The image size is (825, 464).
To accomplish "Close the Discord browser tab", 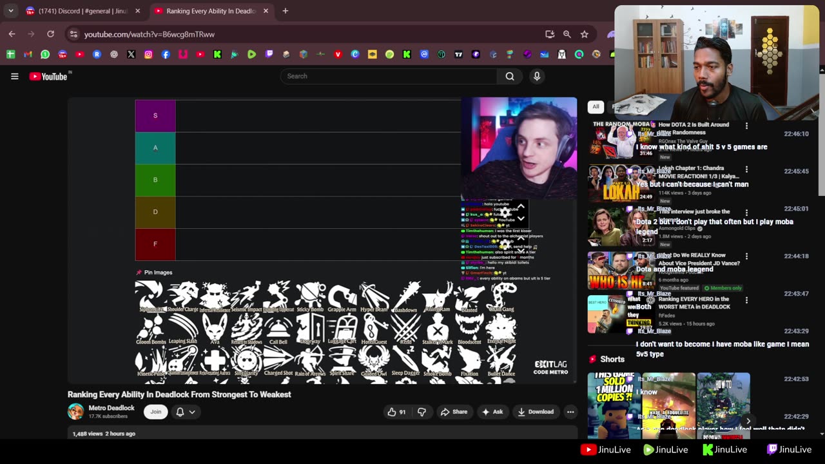I will coord(137,11).
